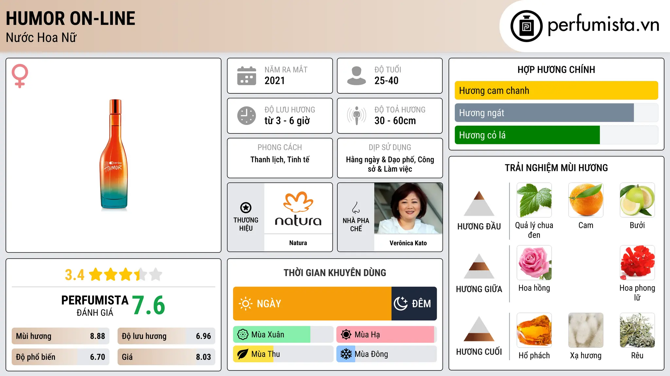Select the Hoa hồng rose note image
The image size is (670, 376).
point(534,263)
